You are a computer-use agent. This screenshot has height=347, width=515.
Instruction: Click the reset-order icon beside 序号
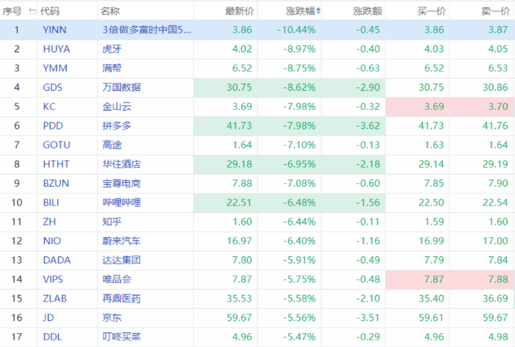coord(32,11)
